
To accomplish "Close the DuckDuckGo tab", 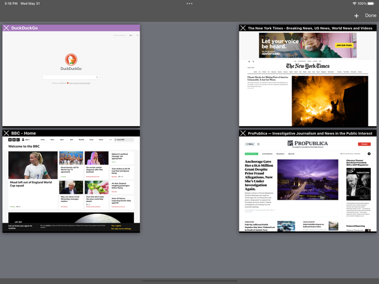I will pyautogui.click(x=6, y=28).
